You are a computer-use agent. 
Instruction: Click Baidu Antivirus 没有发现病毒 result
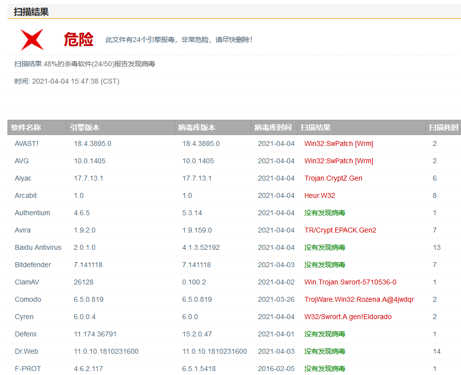(x=325, y=247)
